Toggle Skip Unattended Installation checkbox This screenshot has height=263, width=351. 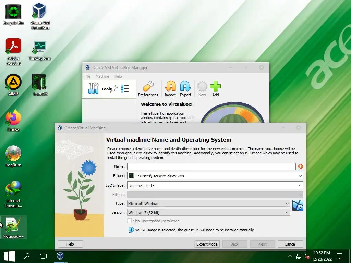point(129,221)
